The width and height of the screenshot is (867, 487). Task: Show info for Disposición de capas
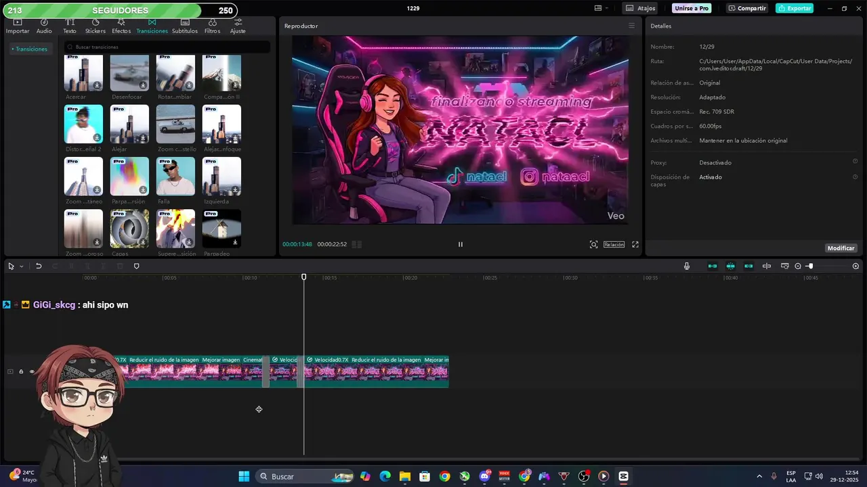(855, 177)
